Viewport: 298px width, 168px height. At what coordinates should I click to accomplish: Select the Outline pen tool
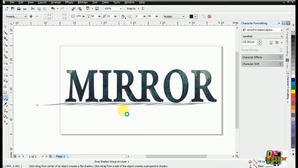coord(5,111)
